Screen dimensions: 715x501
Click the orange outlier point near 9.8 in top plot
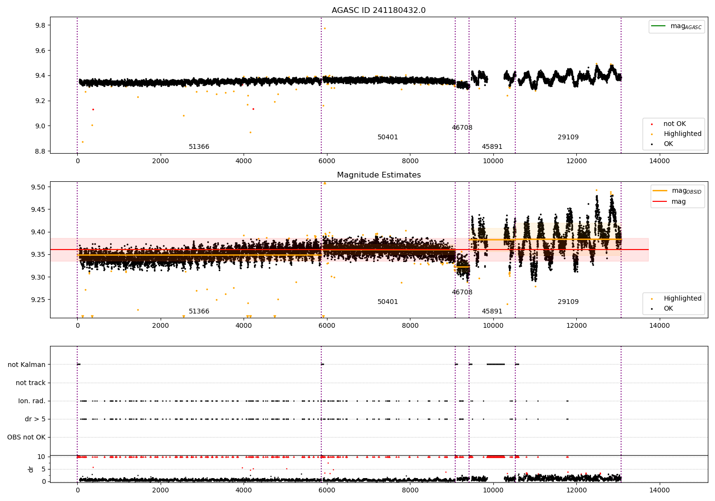325,28
